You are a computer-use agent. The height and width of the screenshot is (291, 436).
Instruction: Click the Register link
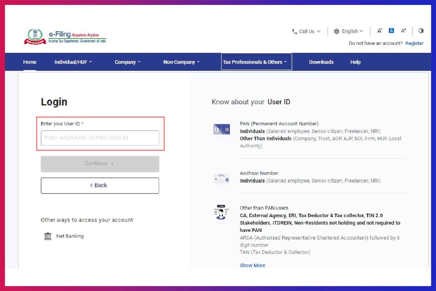click(x=414, y=43)
